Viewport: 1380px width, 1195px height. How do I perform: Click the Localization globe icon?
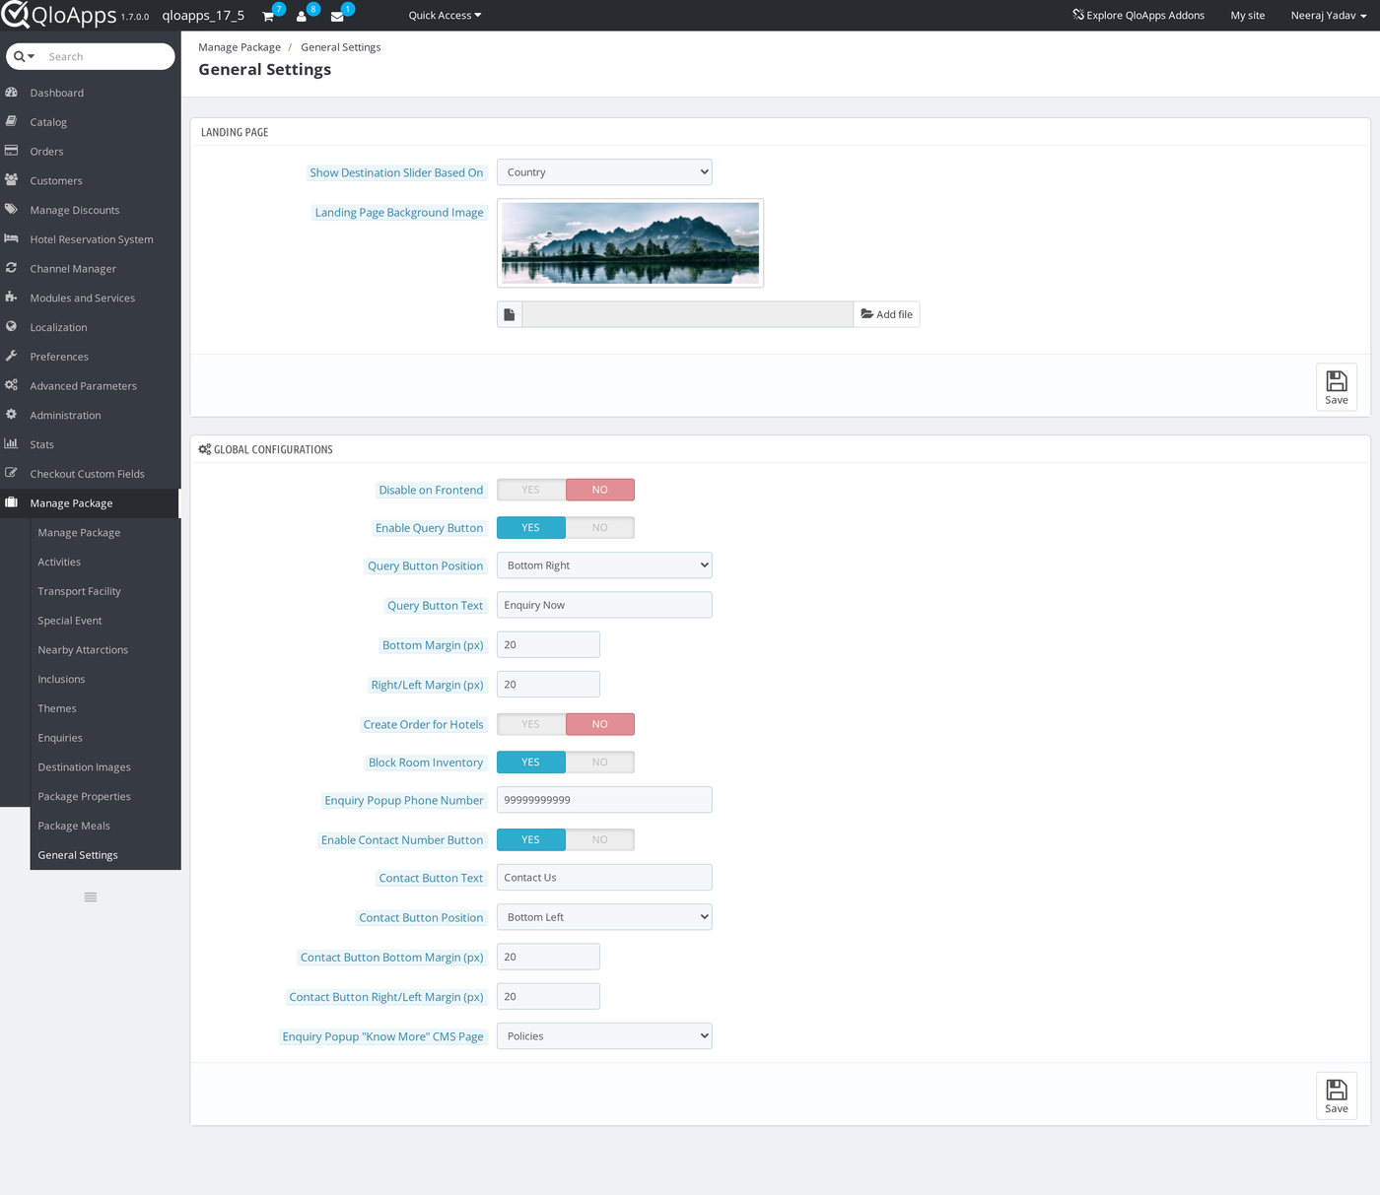[x=12, y=327]
